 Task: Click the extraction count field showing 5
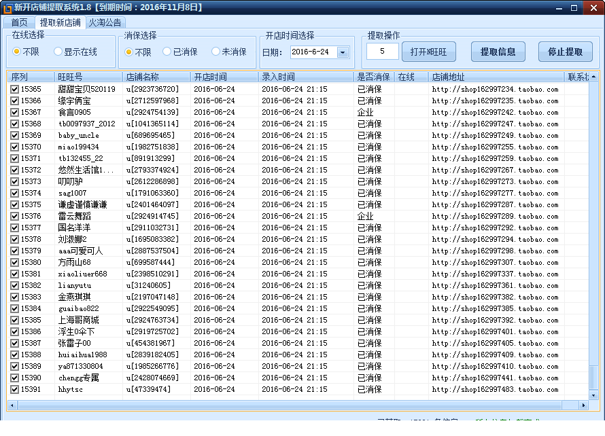(382, 51)
